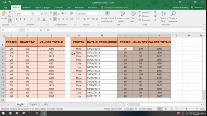207x116 pixels.
Task: Click the Save icon in the title bar
Action: point(5,2)
